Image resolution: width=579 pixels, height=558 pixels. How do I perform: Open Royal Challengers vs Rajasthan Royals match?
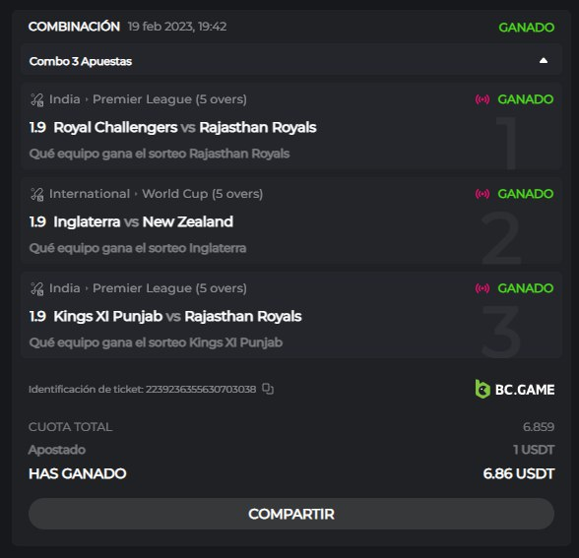[185, 127]
